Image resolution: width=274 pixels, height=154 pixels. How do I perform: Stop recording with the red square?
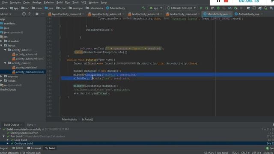[226, 1]
